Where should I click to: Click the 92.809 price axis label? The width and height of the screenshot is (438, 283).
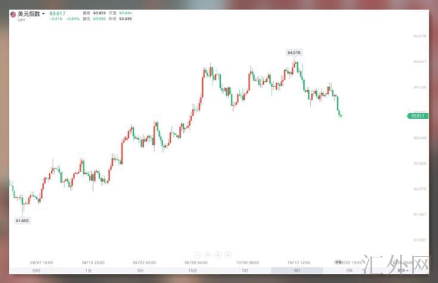tap(420, 163)
